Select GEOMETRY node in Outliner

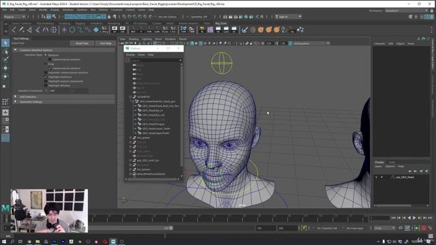144,97
